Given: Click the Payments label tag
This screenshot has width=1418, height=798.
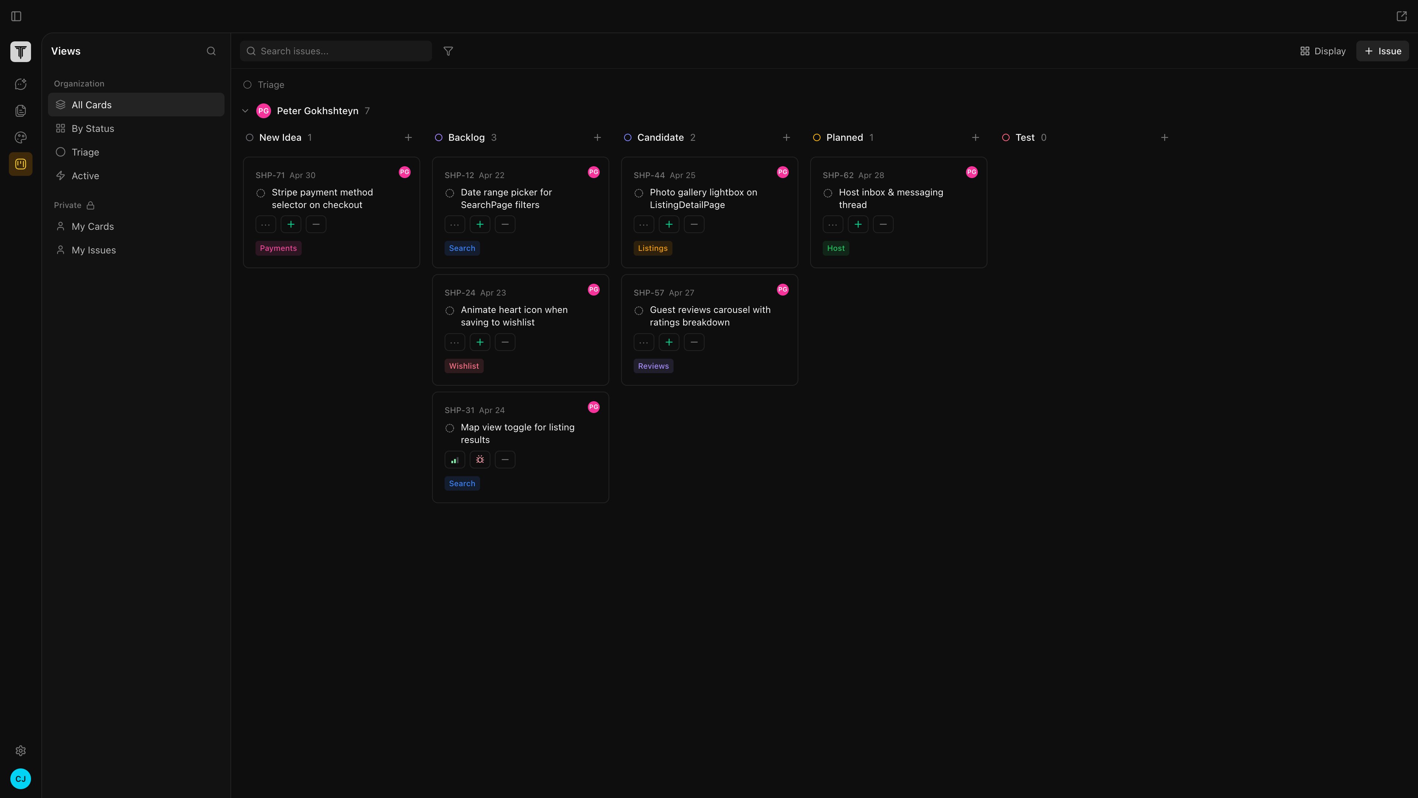Looking at the screenshot, I should [278, 248].
